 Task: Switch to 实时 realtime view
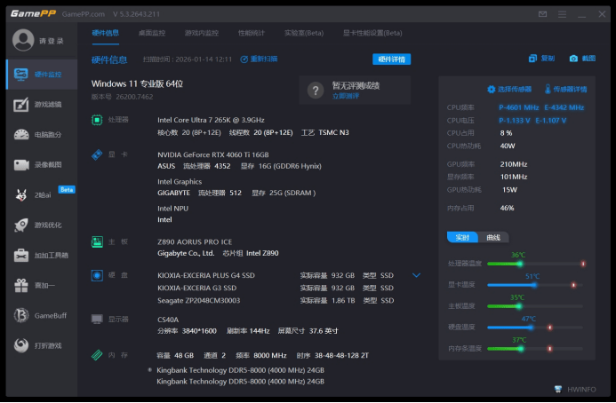[x=462, y=237]
